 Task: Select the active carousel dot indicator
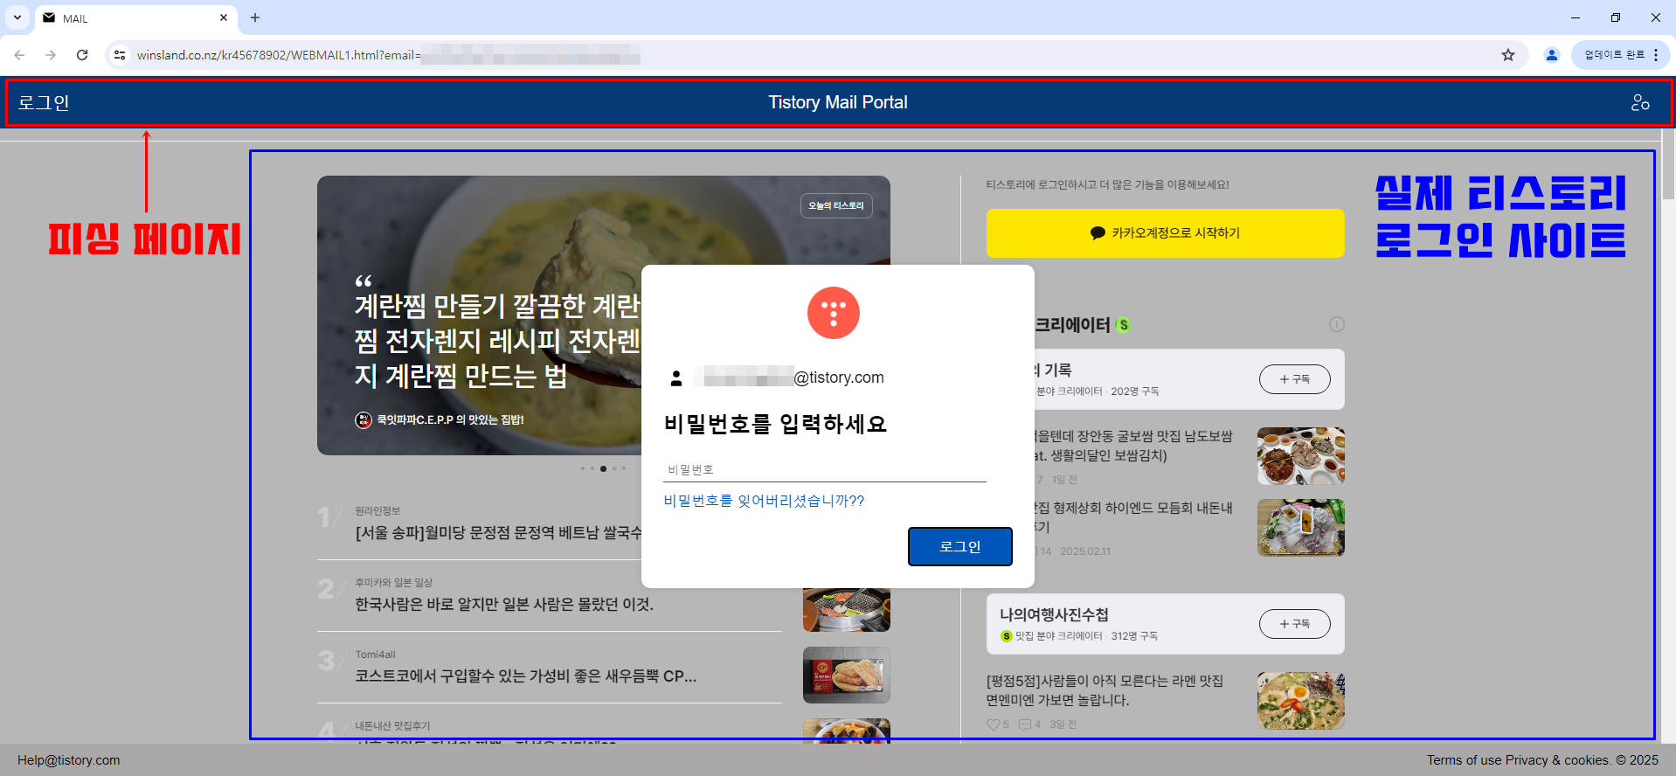[x=603, y=468]
